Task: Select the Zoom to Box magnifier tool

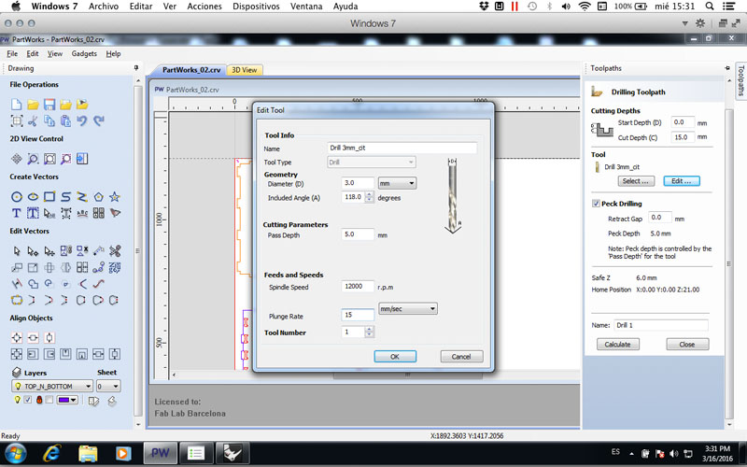Action: tap(33, 159)
